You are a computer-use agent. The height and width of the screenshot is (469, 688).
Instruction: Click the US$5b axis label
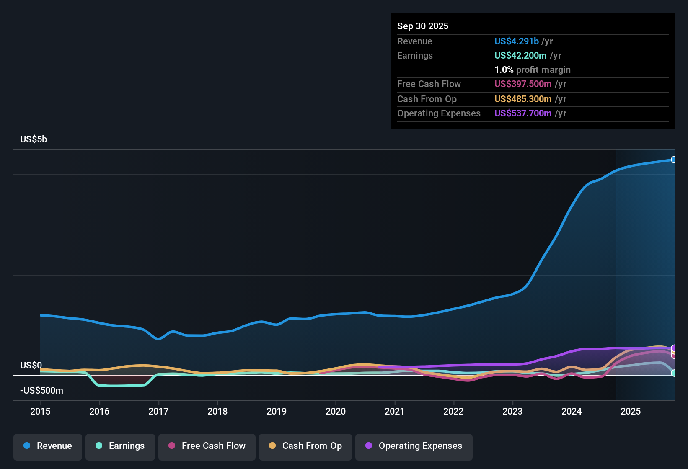coord(34,139)
